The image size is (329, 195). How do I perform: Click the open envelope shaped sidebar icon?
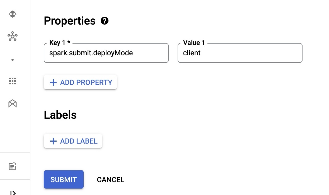click(x=13, y=104)
